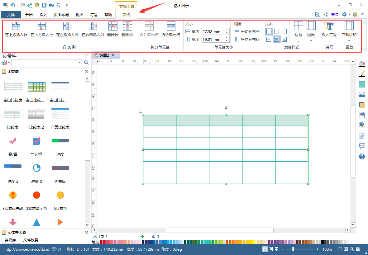Select the 进度 progress bar symbol

tap(60, 141)
